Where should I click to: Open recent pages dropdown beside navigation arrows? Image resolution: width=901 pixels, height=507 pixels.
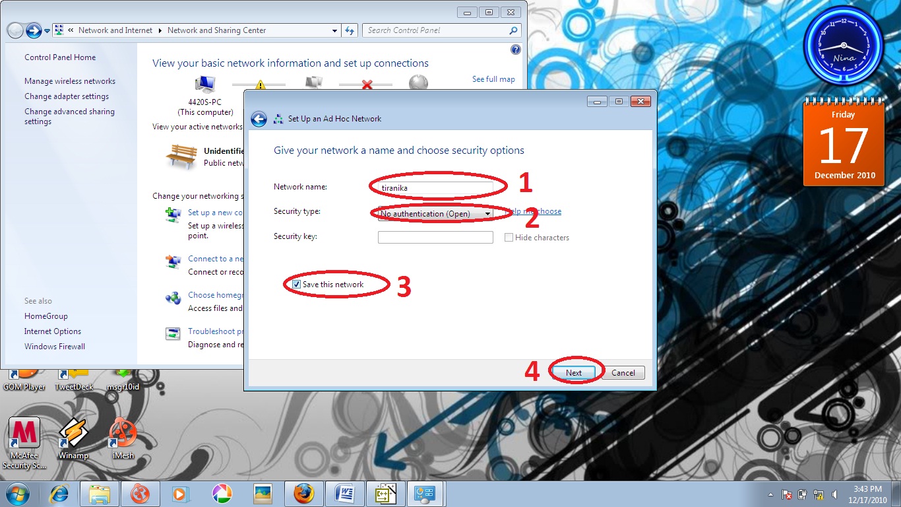(x=47, y=31)
